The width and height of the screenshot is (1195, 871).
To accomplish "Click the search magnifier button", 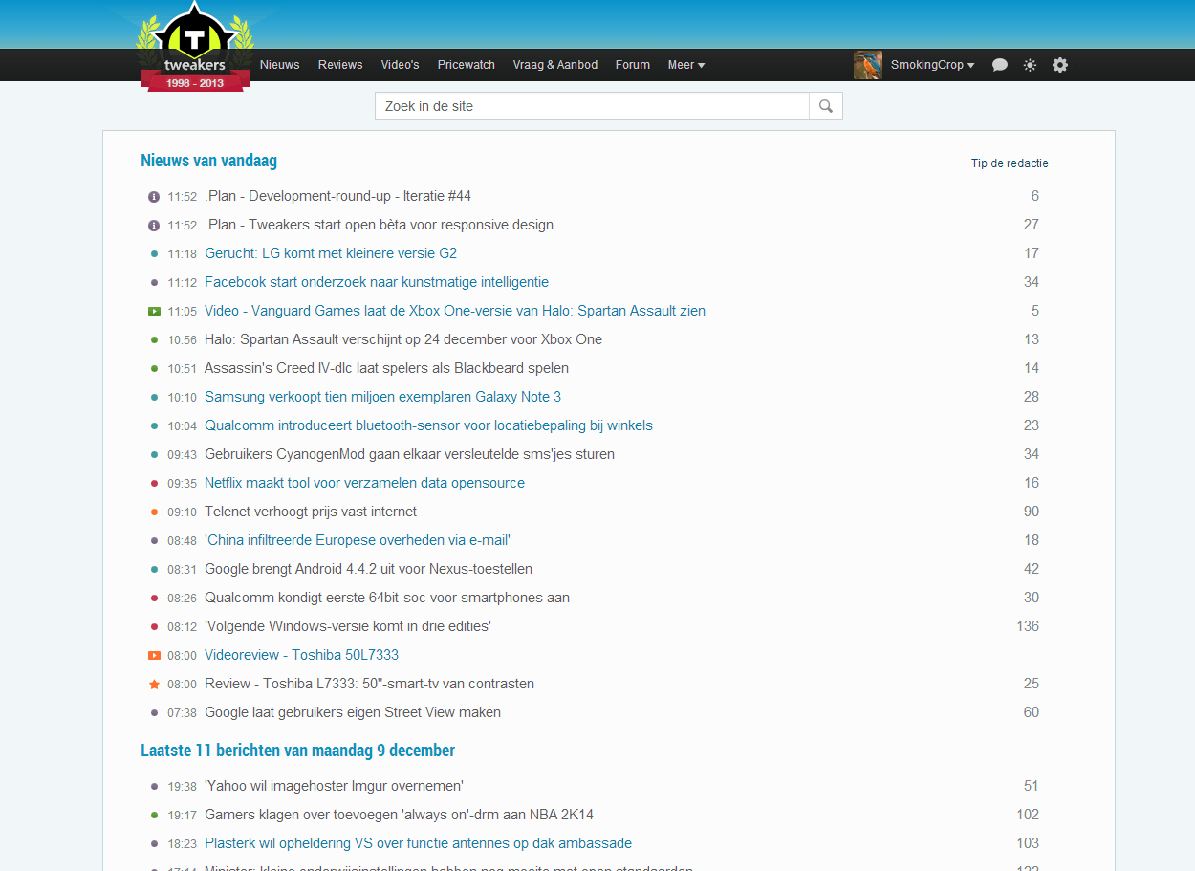I will click(x=826, y=106).
